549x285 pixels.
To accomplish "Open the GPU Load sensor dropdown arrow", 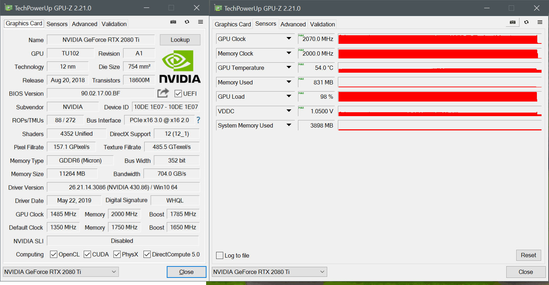I will (289, 96).
